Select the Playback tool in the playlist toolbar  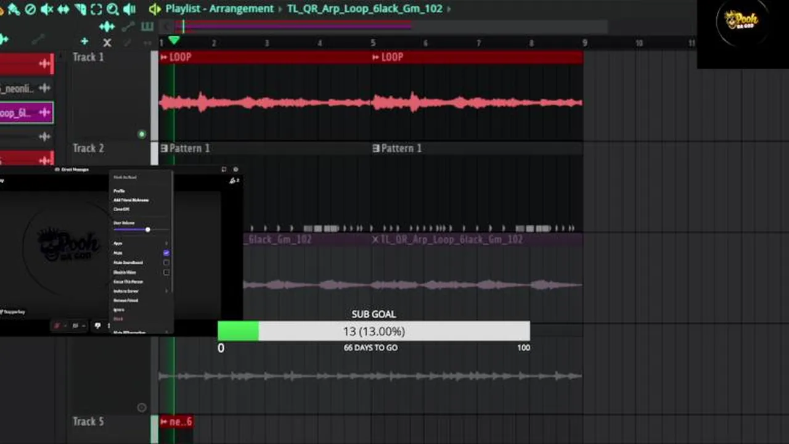129,9
